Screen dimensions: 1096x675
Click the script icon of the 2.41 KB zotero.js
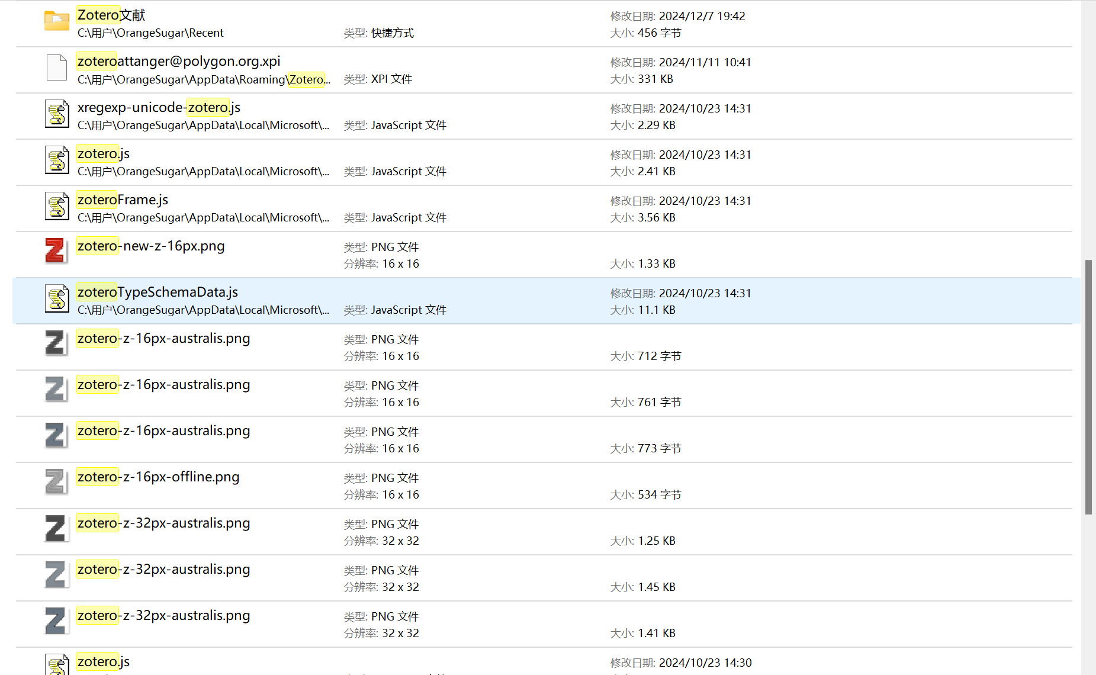point(57,160)
